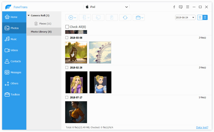
Task: Tick the Check All(8) checkbox
Action: (x=67, y=27)
